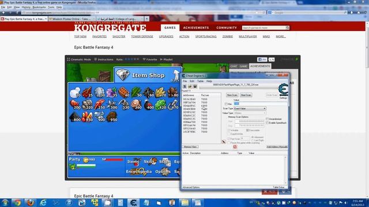Click the Value input field in Cheat Engine

coord(260,103)
